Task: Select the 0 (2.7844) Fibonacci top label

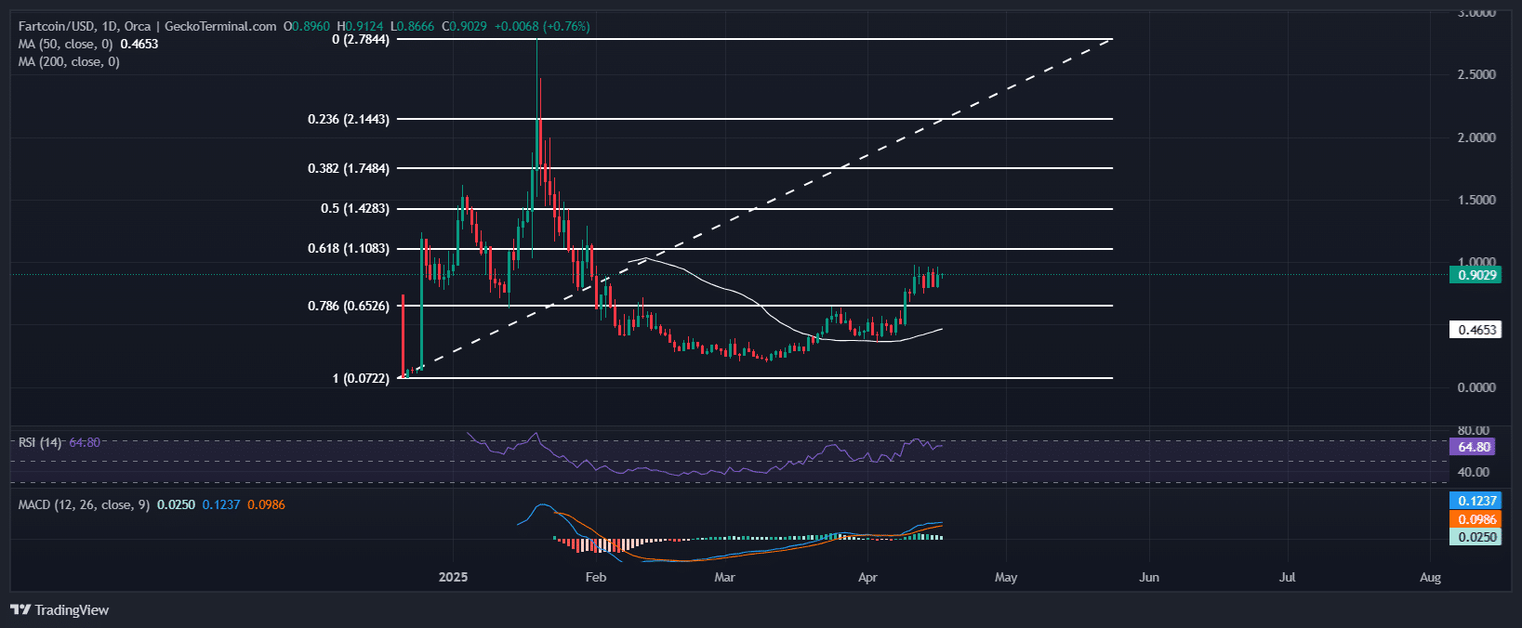Action: pos(361,39)
